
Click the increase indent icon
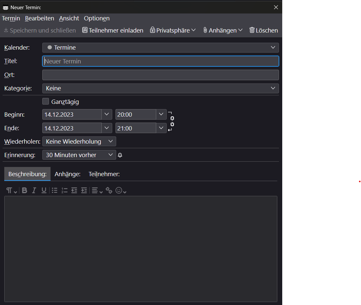pyautogui.click(x=84, y=191)
